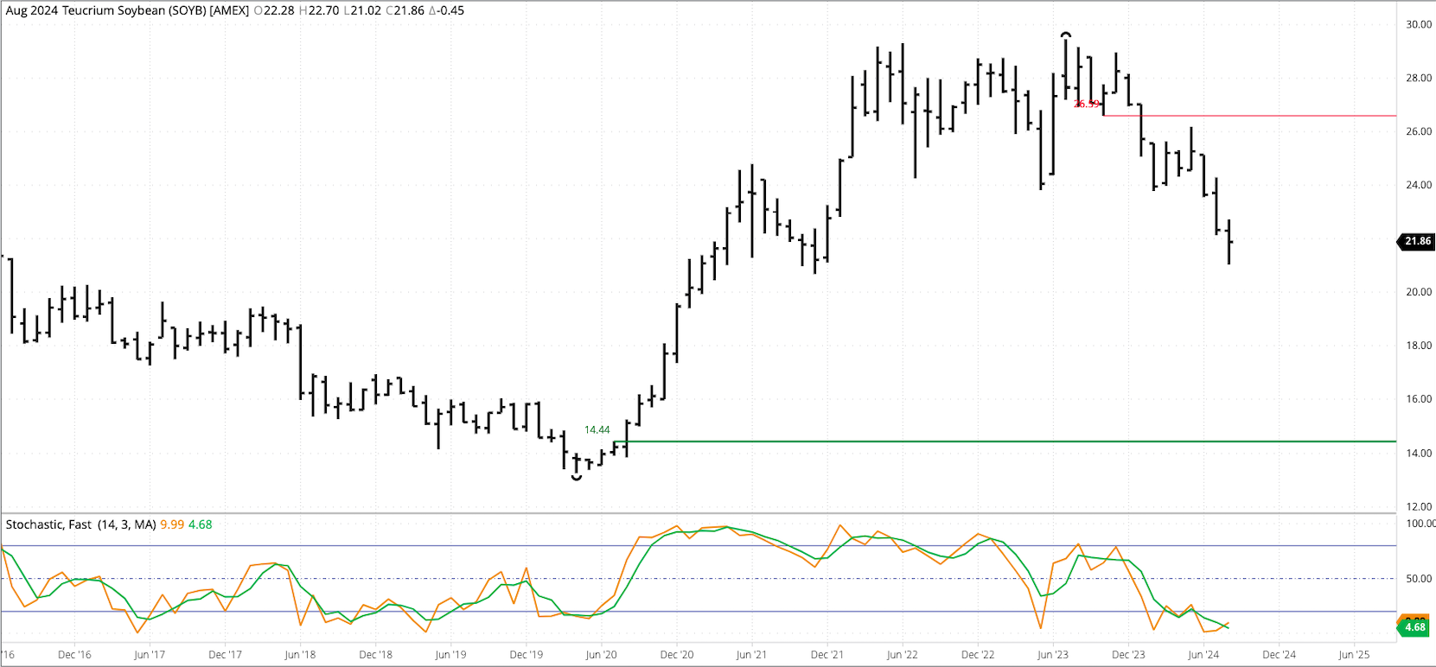Click the orange 9.99 stochastic reading
This screenshot has width=1436, height=667.
point(172,524)
